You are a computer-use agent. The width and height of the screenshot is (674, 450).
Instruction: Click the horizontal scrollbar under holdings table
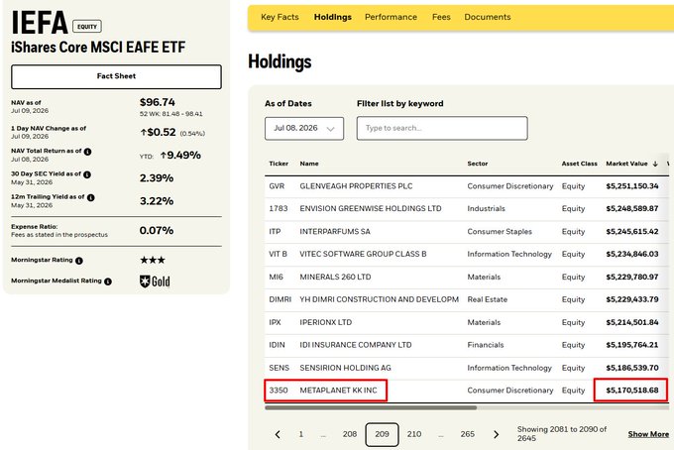coord(371,407)
